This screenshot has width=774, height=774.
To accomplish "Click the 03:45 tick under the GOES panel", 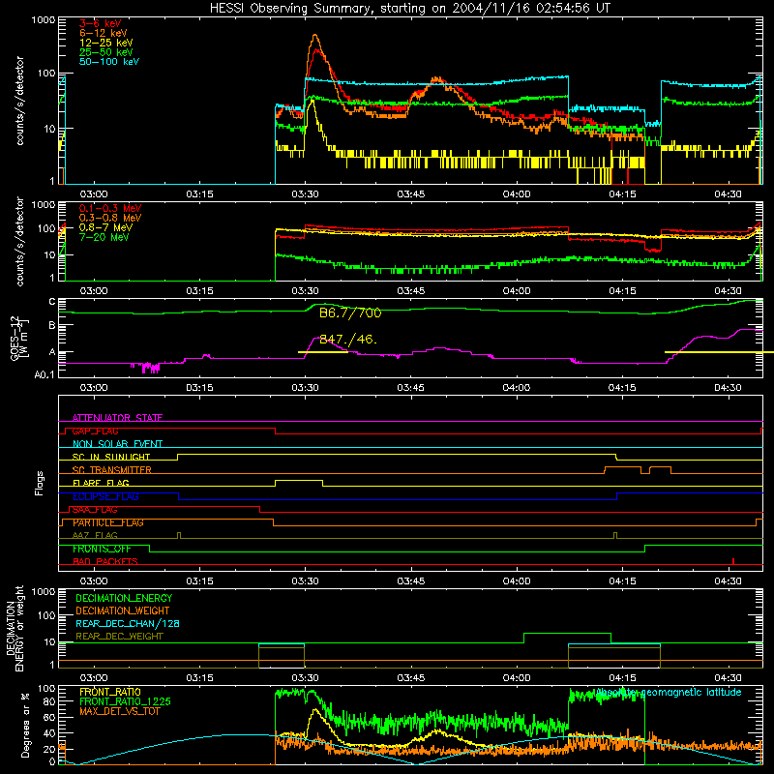I will (x=410, y=388).
